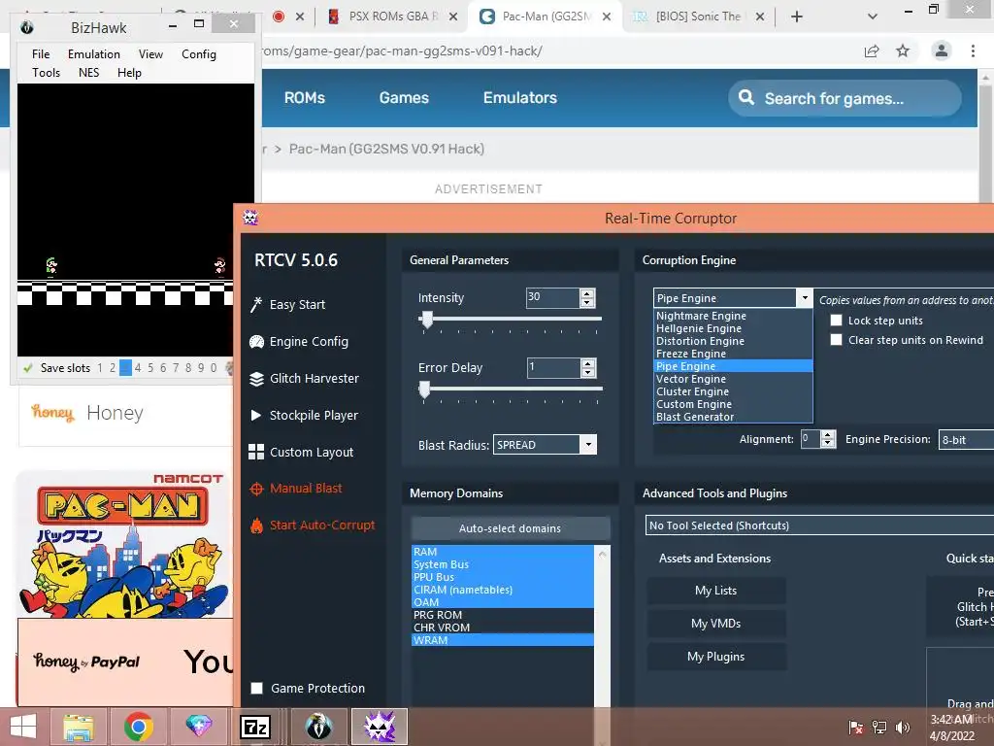Toggle the PRG ROM memory domain
The image size is (994, 746).
click(x=503, y=615)
